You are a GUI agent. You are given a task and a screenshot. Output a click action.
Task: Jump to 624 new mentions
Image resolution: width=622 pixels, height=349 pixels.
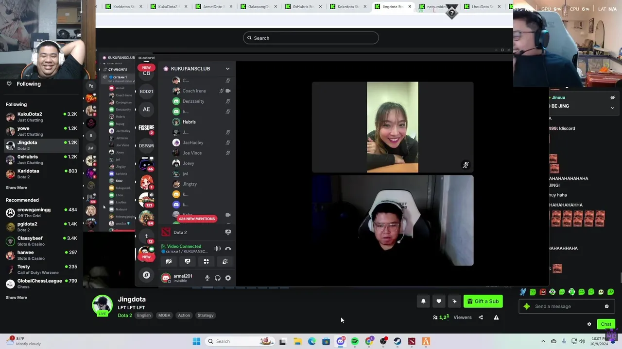[197, 219]
